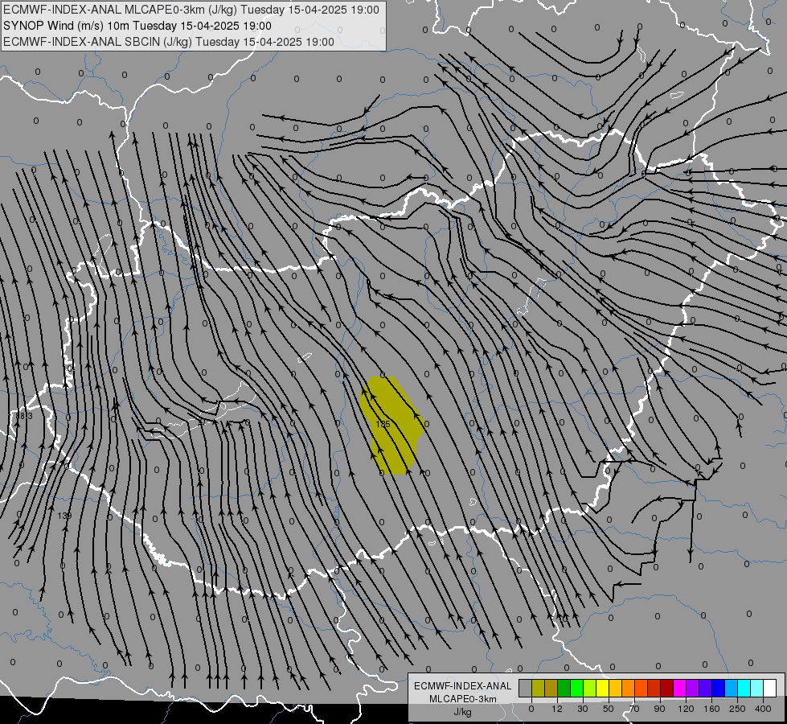The height and width of the screenshot is (724, 787).
Task: Click the gray swatch in the legend
Action: point(526,688)
